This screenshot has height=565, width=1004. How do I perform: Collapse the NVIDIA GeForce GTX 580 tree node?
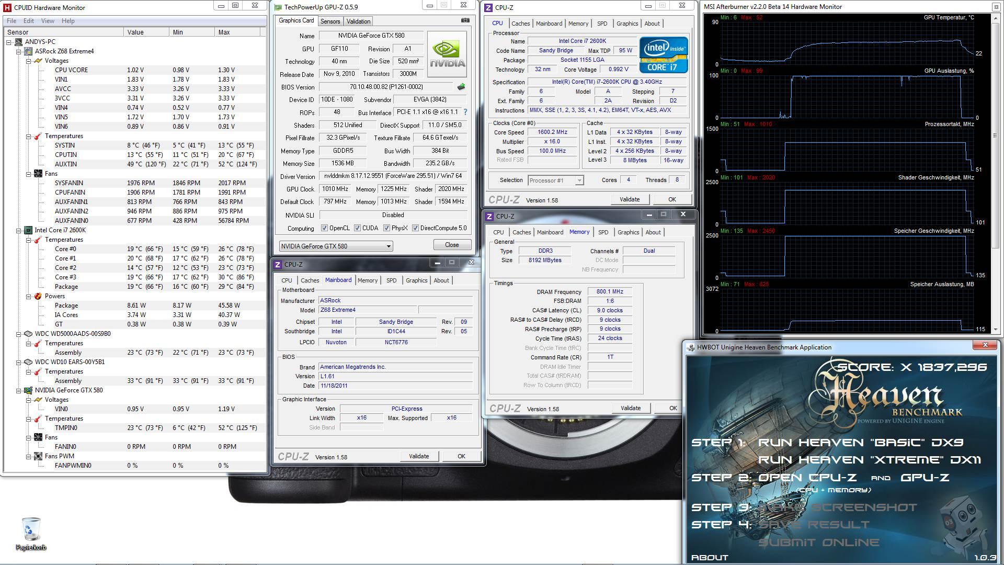tap(19, 390)
